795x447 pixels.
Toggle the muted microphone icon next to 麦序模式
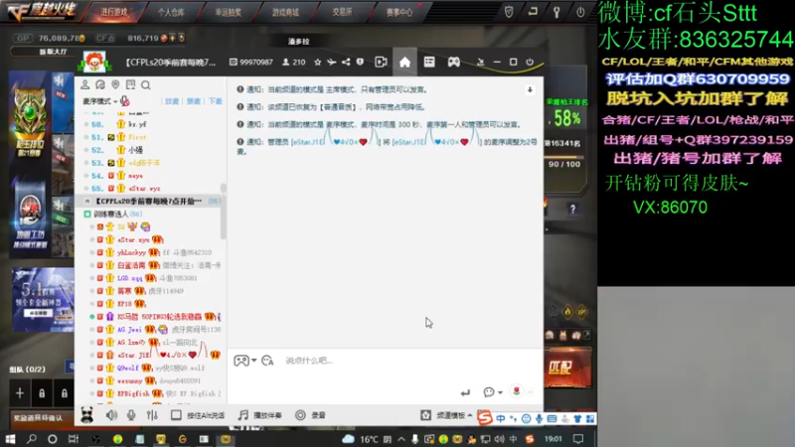coord(125,101)
